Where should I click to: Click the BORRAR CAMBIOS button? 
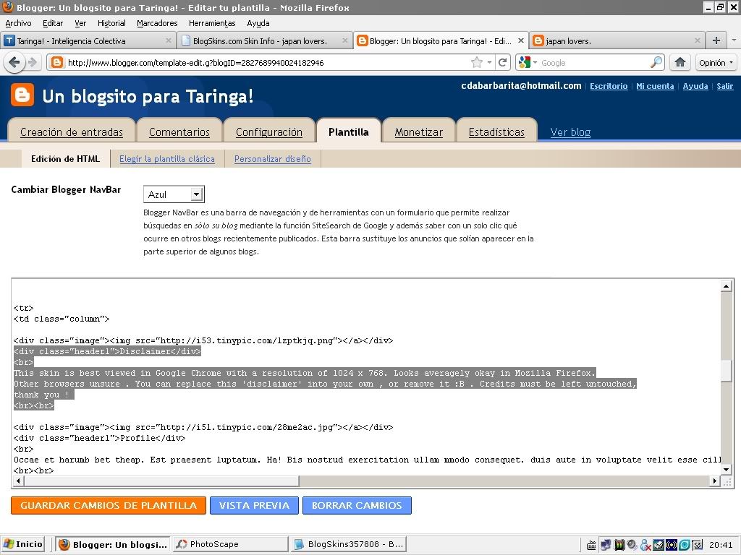point(357,505)
